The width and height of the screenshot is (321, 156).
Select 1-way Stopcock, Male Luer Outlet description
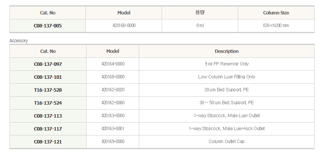coord(226,116)
